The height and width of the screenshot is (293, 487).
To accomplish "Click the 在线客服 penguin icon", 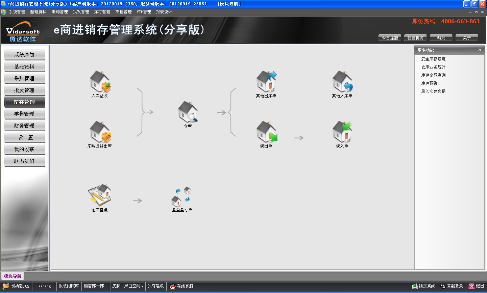I will (172, 286).
